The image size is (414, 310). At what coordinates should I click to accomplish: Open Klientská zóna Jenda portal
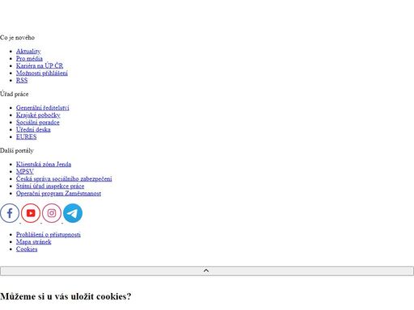coord(44,164)
